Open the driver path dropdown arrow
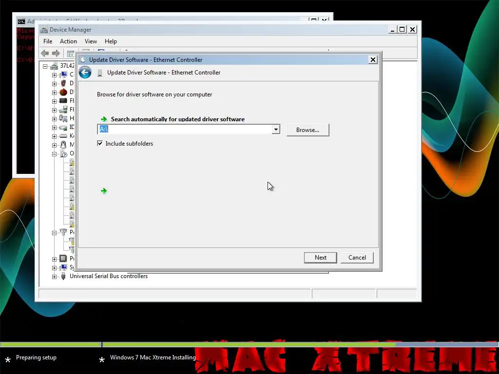Image resolution: width=499 pixels, height=374 pixels. pyautogui.click(x=276, y=129)
